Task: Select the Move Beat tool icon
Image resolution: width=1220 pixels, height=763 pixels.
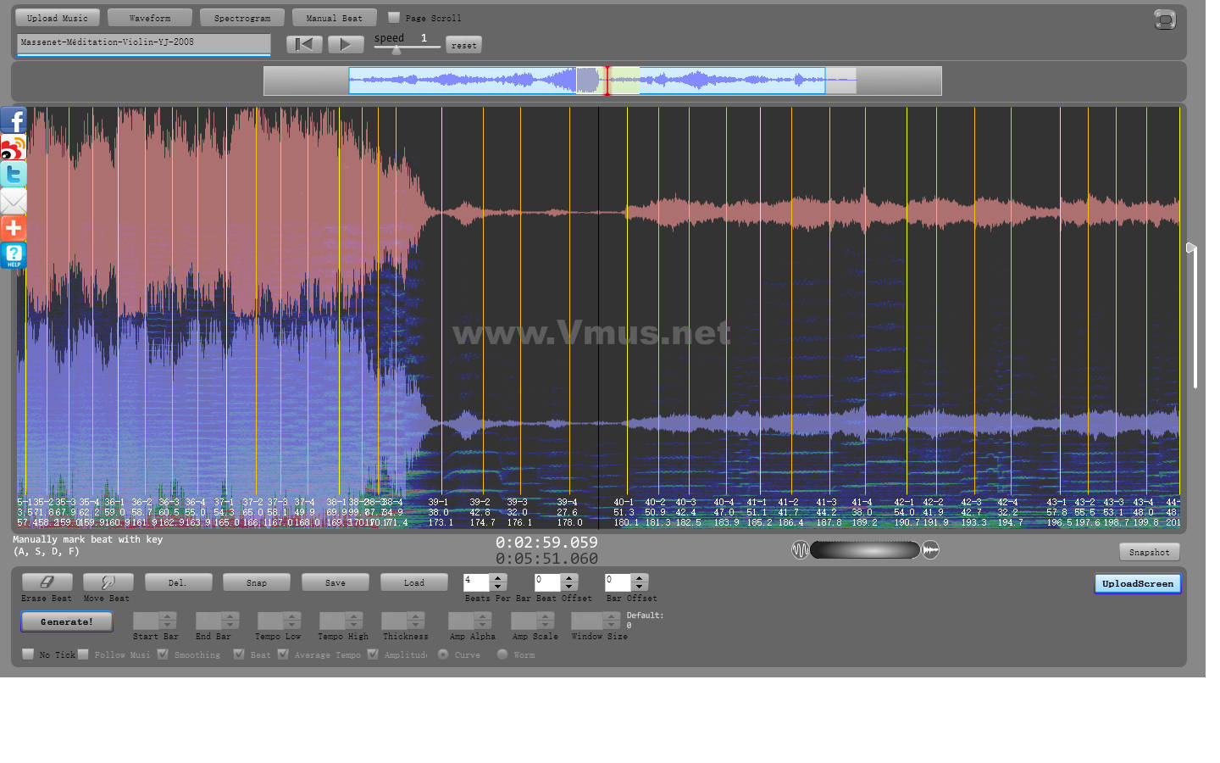Action: tap(108, 582)
